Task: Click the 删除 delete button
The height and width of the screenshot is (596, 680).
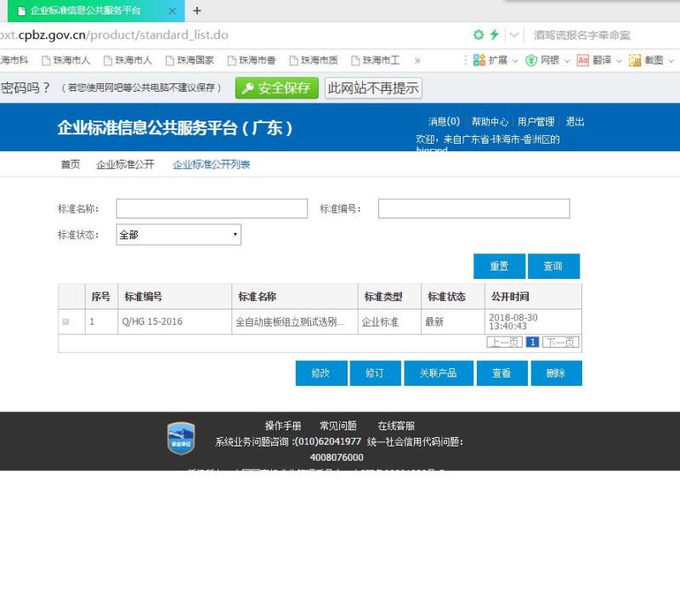Action: 556,373
